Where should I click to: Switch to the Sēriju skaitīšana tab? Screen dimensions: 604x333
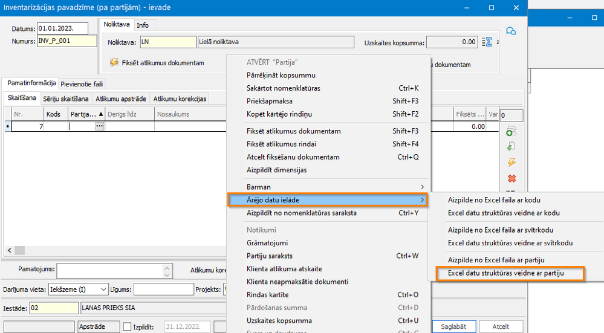(x=66, y=99)
